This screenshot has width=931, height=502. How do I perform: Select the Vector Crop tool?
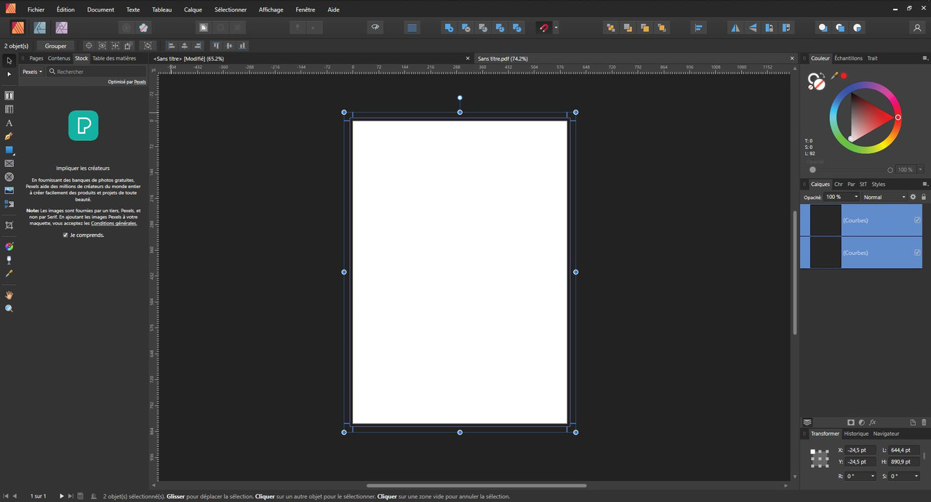(9, 225)
